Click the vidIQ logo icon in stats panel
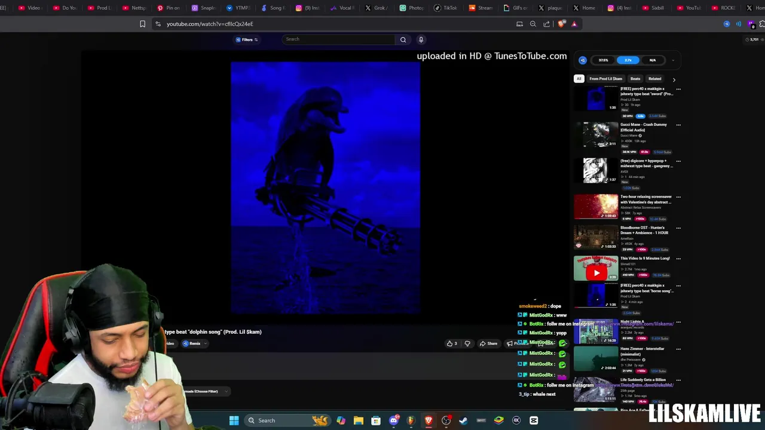 coord(583,60)
